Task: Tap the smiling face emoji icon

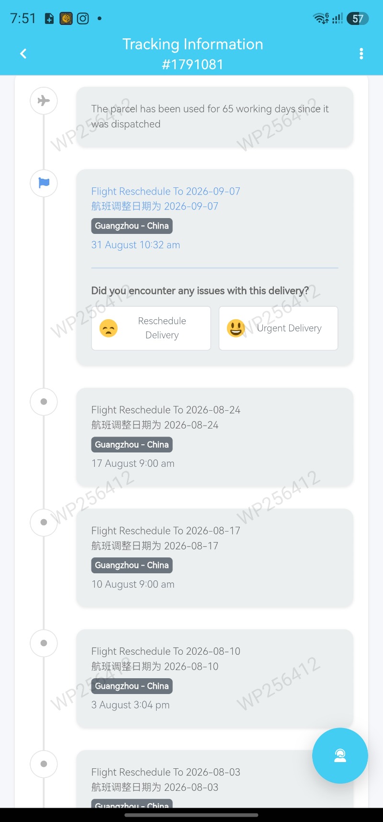Action: coord(236,328)
